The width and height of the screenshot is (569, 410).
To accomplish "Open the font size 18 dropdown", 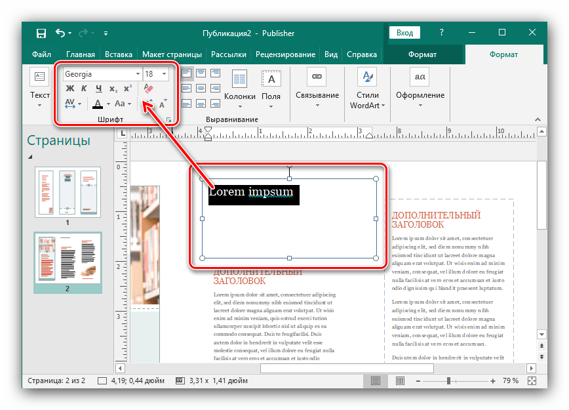I will coord(164,74).
